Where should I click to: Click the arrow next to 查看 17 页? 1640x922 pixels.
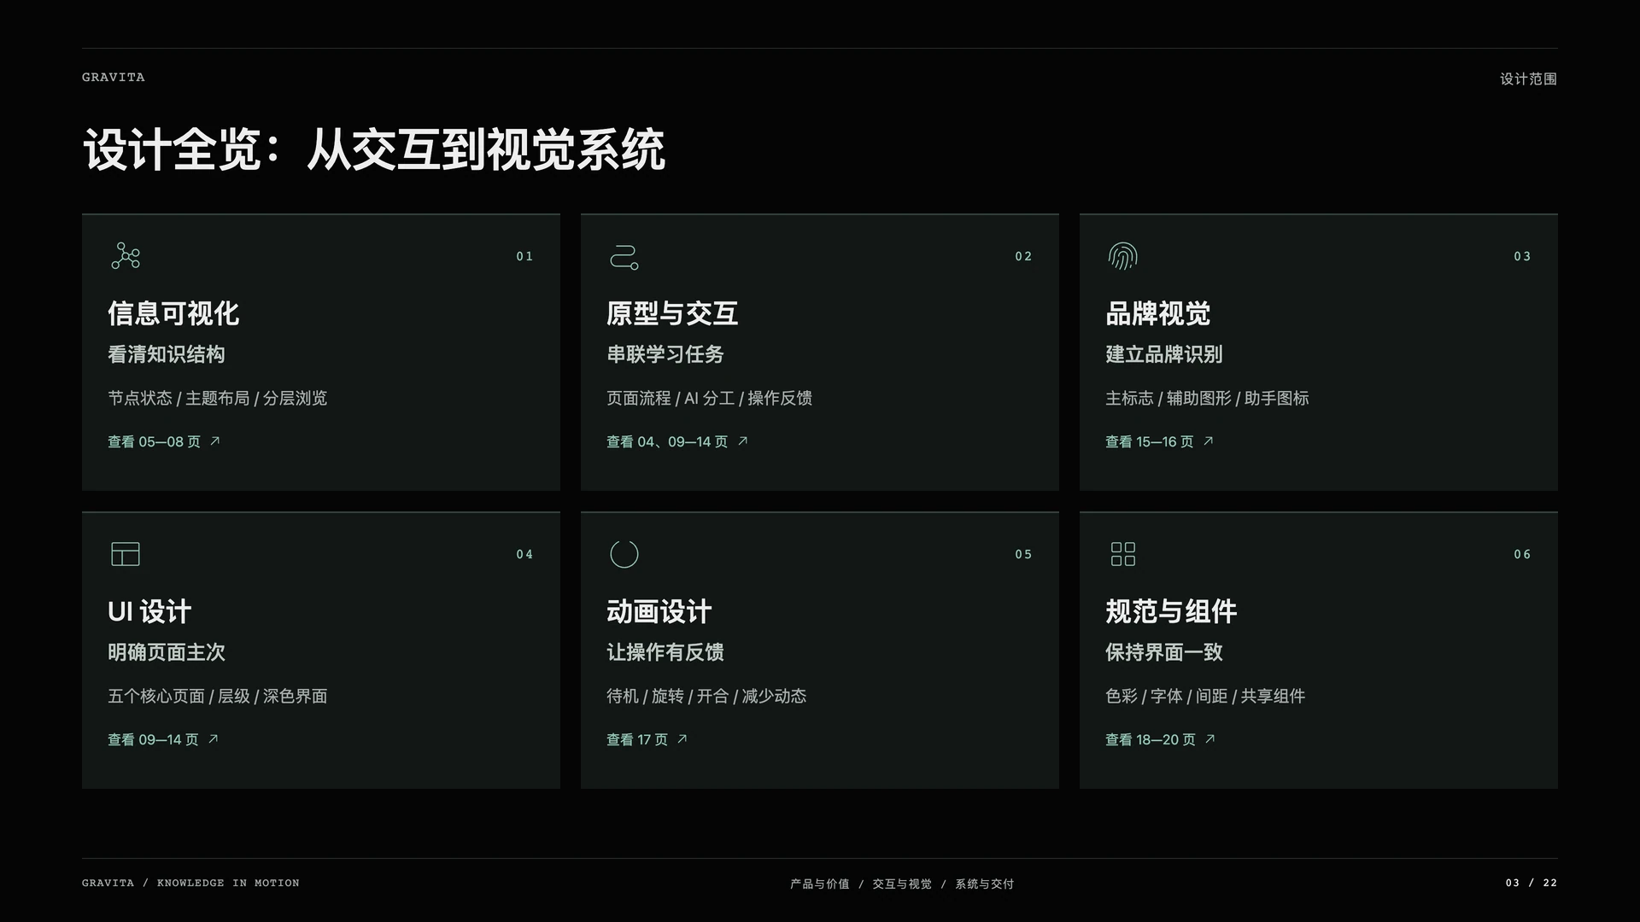coord(682,739)
